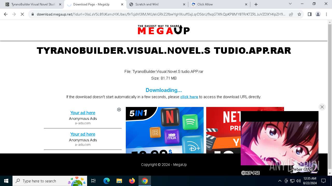The width and height of the screenshot is (332, 186).
Task: Open Chrome three-dot menu
Action: coord(326,14)
